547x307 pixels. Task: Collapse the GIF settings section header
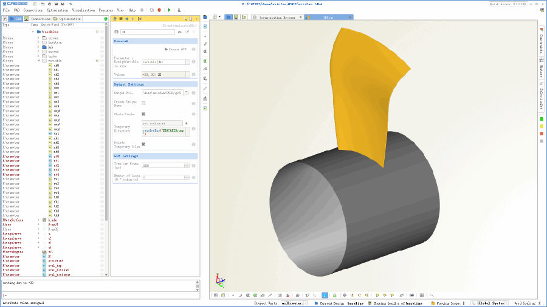point(155,156)
